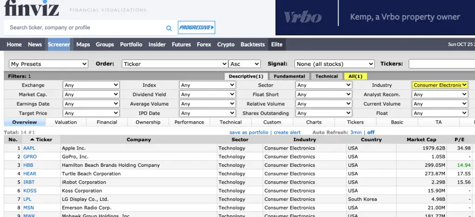Open the Screener nav item
Viewport: 475px width, 217px height.
59,44
